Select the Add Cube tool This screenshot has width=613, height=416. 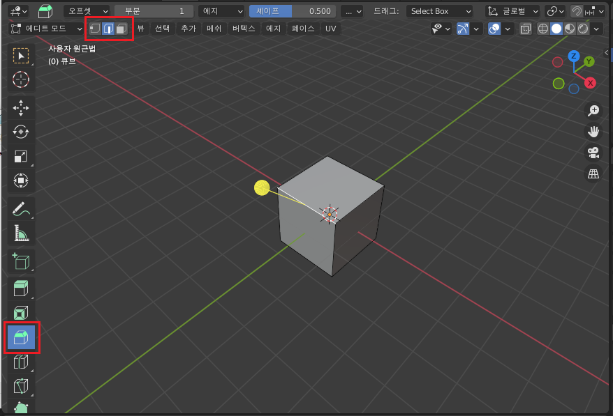coord(21,261)
